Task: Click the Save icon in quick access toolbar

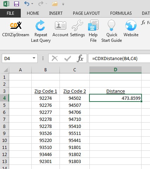Action: 17,4
